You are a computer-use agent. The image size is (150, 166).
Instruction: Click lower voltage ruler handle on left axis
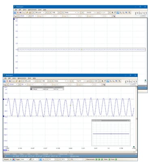[4, 116]
